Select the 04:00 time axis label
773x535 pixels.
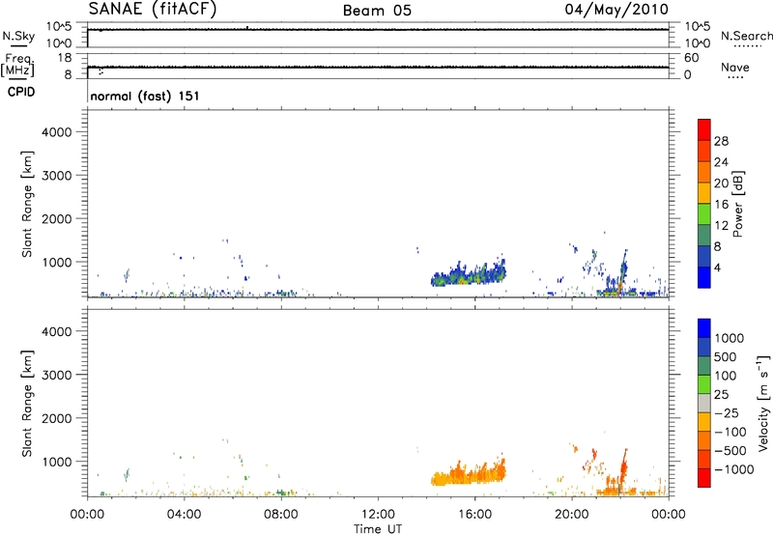(x=184, y=515)
